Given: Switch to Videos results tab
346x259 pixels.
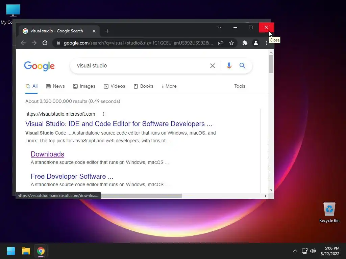Looking at the screenshot, I should point(114,86).
